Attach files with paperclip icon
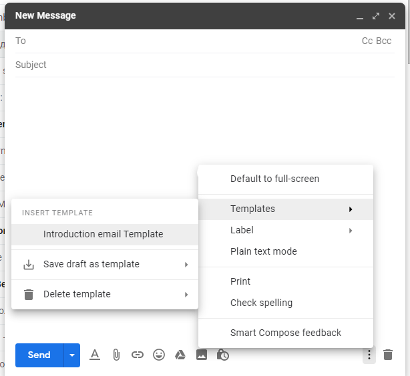 [x=116, y=355]
